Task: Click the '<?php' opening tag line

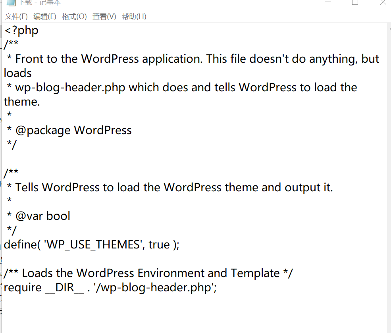Action: (x=21, y=31)
